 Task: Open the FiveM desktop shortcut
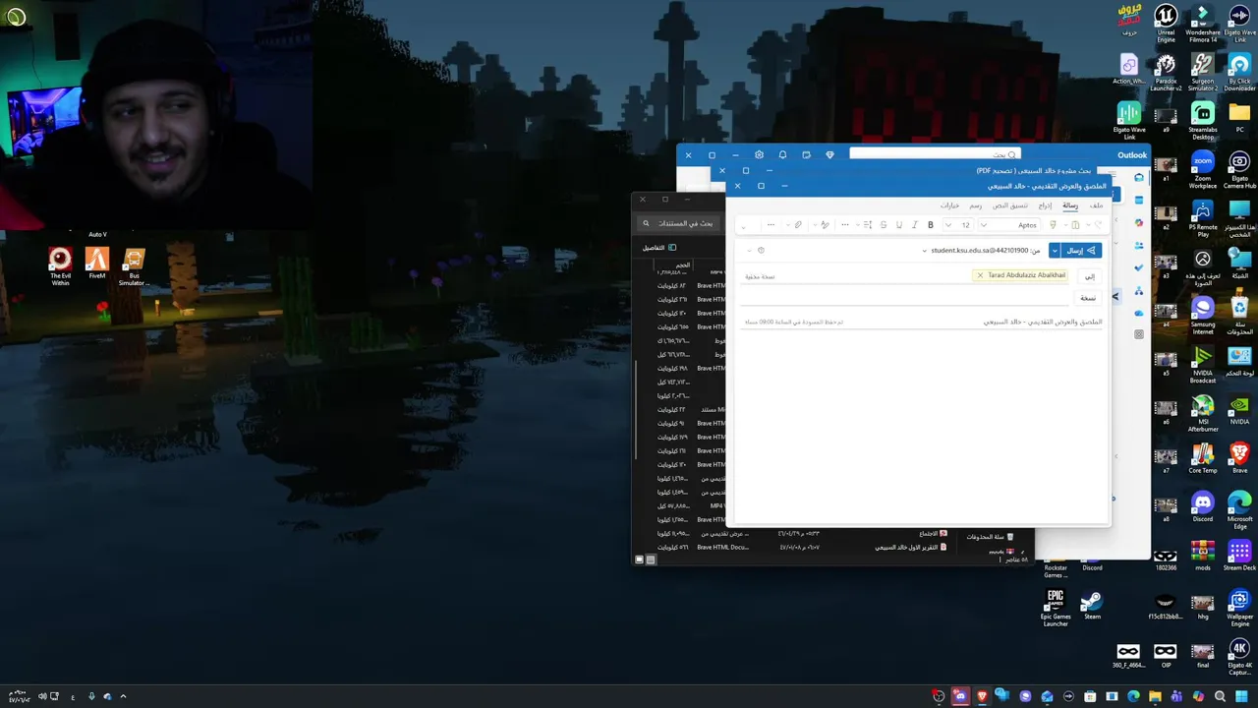(96, 264)
